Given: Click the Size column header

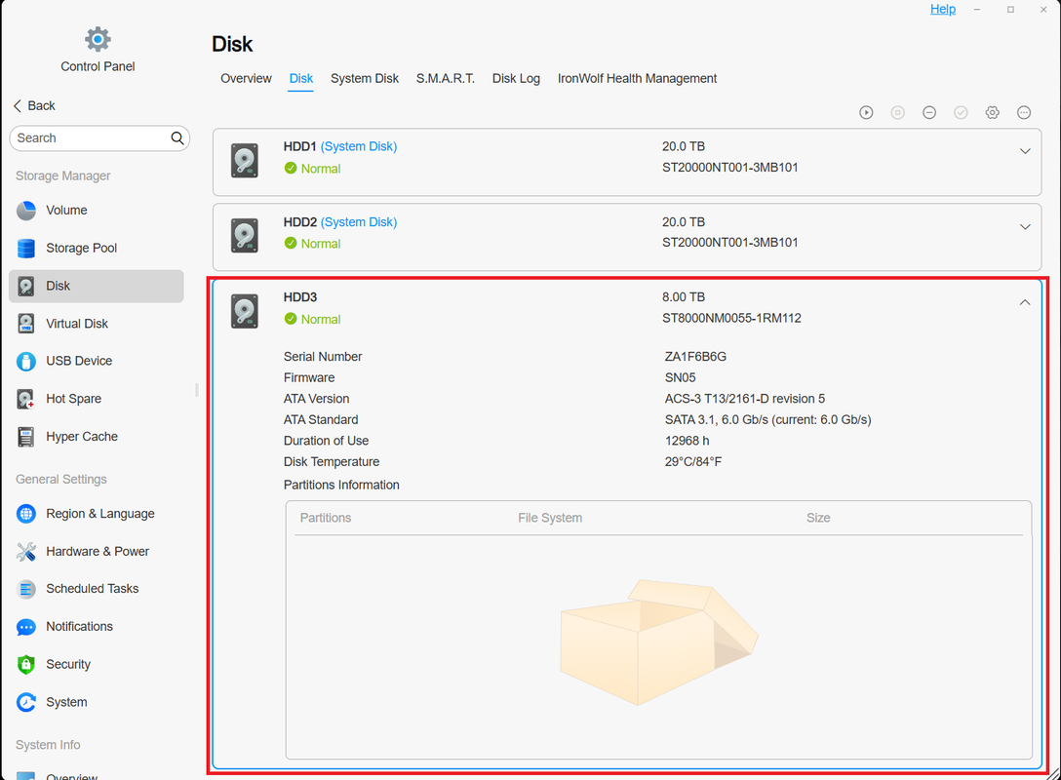Looking at the screenshot, I should tap(818, 518).
